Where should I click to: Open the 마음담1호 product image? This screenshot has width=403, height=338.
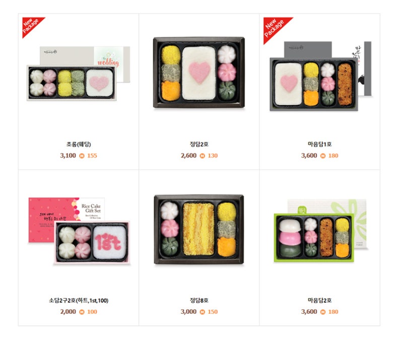pyautogui.click(x=320, y=76)
